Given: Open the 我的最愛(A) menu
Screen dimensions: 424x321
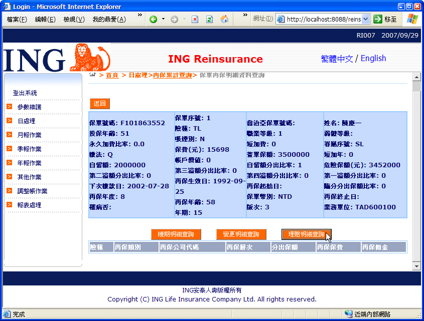Looking at the screenshot, I should (x=109, y=20).
